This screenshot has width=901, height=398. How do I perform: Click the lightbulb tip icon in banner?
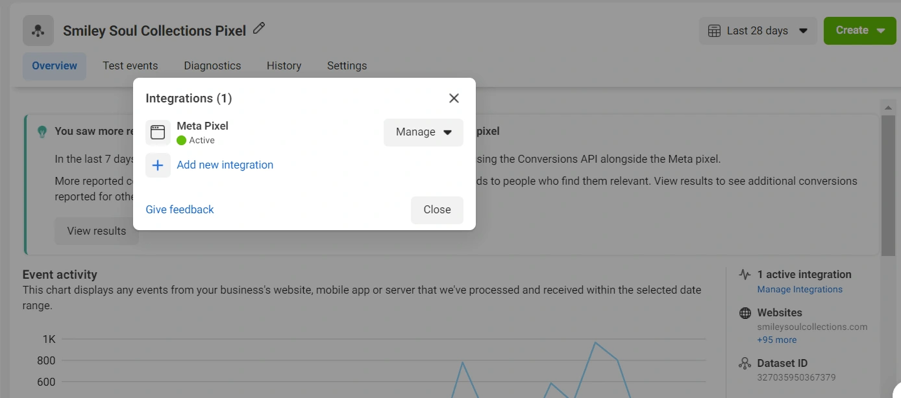[x=42, y=132]
